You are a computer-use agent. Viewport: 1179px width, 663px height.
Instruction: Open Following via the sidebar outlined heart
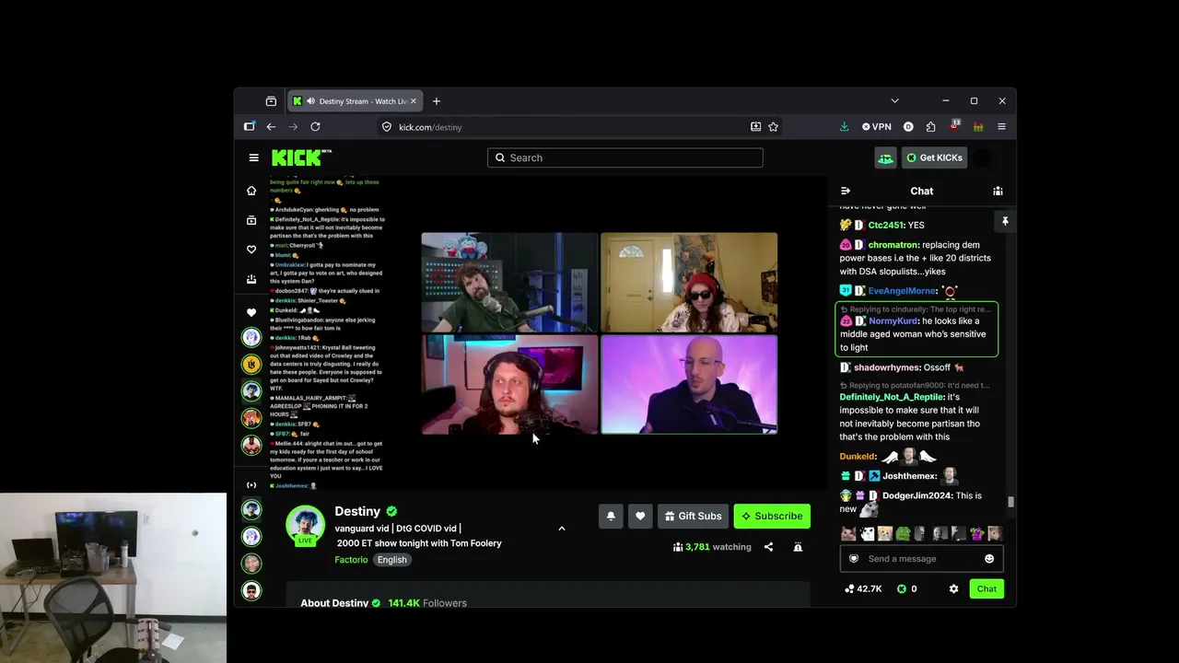pyautogui.click(x=251, y=250)
